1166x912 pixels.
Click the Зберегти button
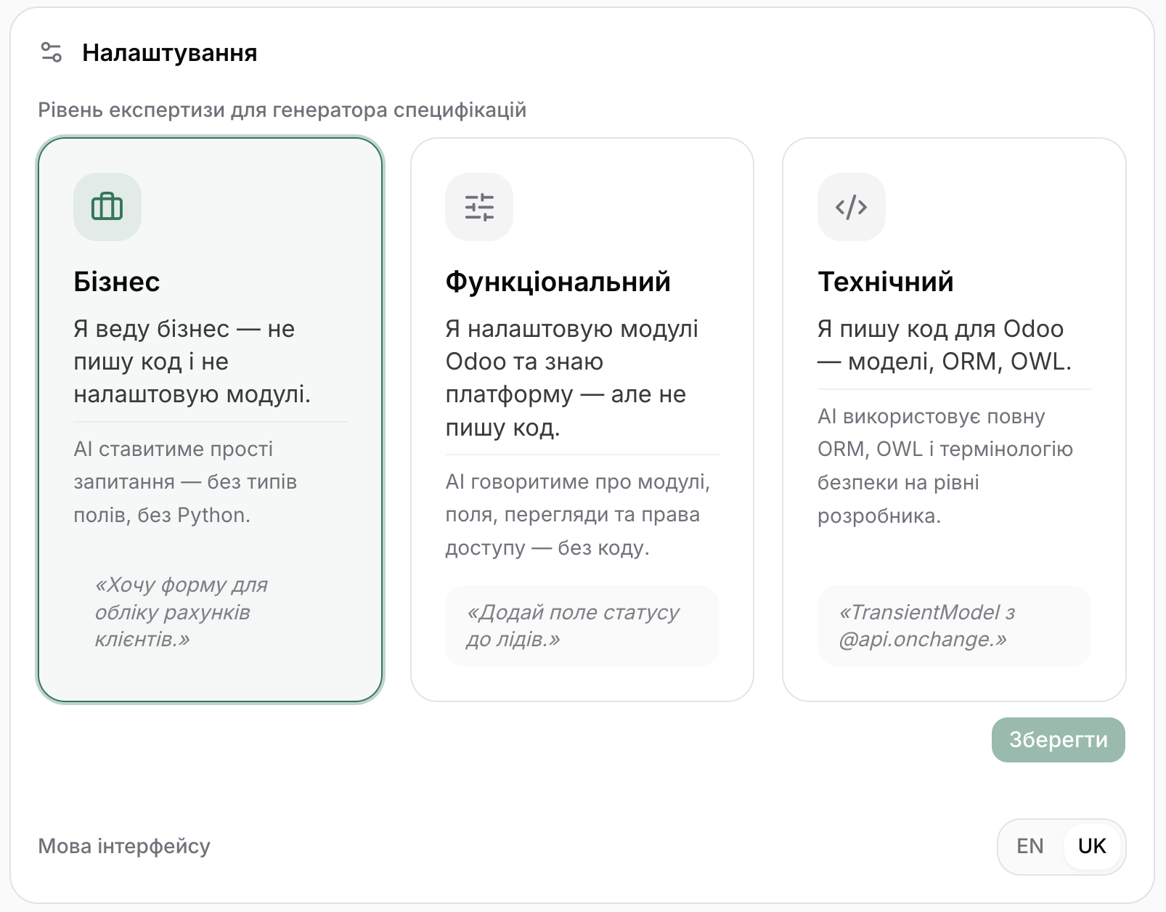tap(1059, 740)
